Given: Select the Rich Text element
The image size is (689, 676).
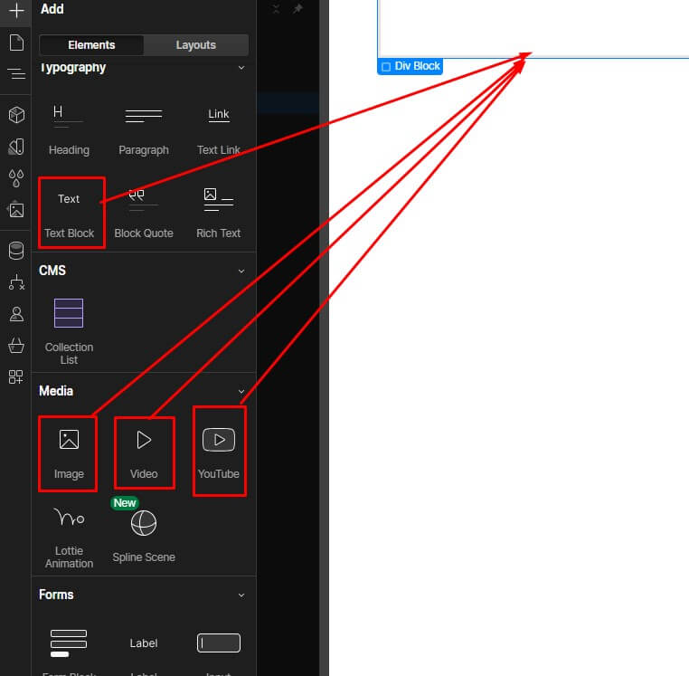Looking at the screenshot, I should point(219,214).
